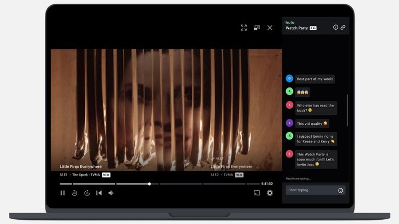Viewport: 399px width, 224px height.
Task: Click the 'This Watch Party is sooo much fun' message
Action: (x=316, y=160)
